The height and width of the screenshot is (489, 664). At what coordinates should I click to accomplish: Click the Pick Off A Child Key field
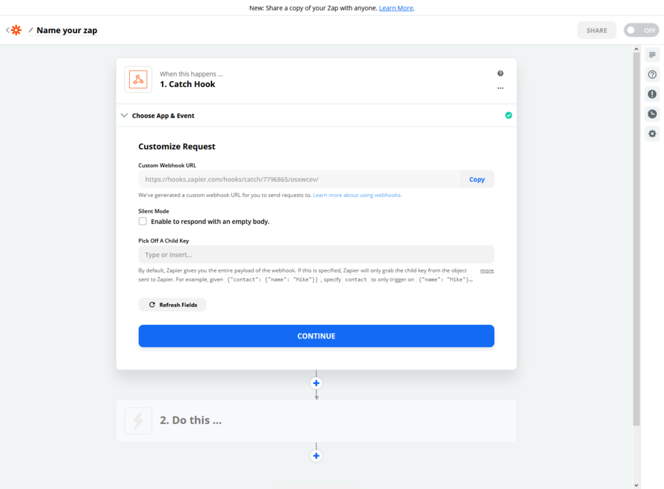pyautogui.click(x=316, y=254)
